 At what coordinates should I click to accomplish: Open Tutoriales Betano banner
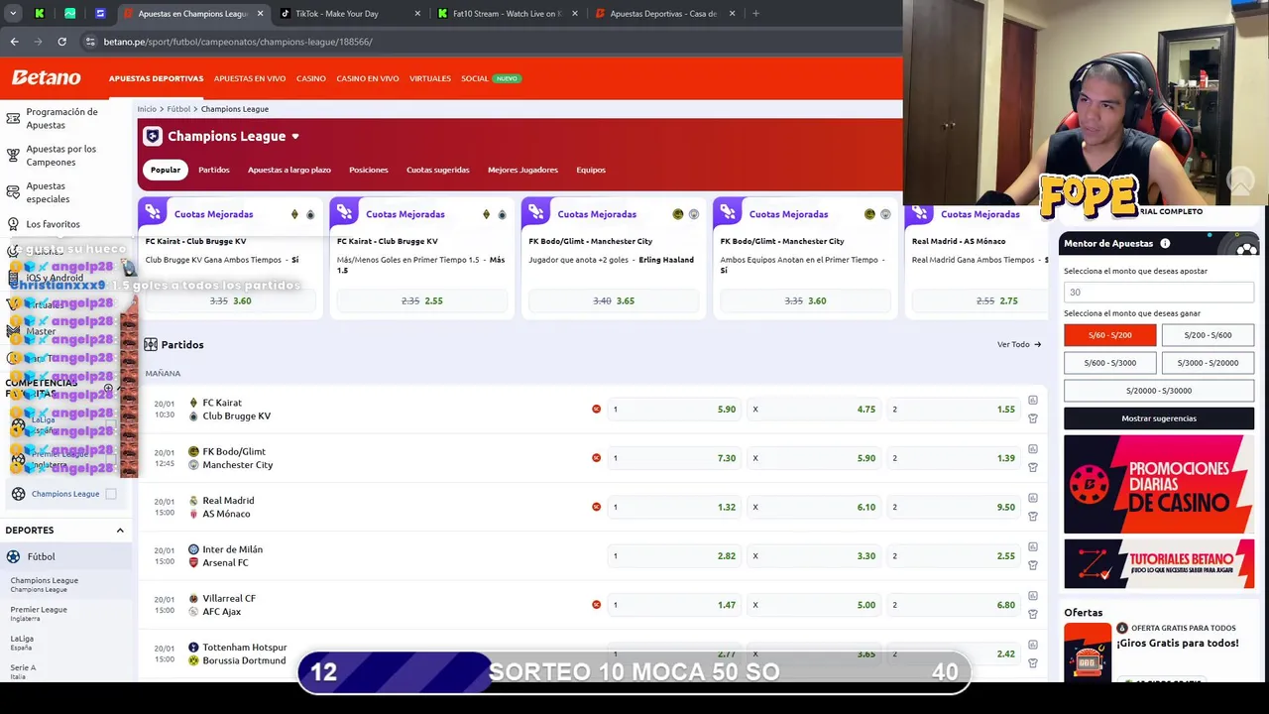tap(1159, 564)
